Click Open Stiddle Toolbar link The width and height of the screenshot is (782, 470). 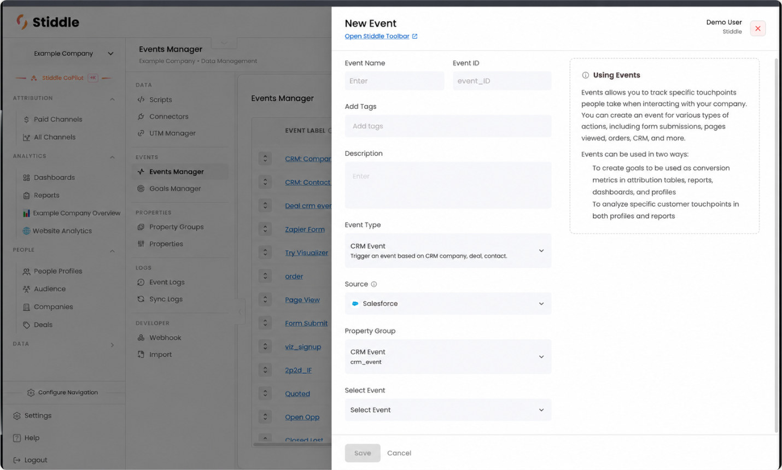[x=377, y=36]
